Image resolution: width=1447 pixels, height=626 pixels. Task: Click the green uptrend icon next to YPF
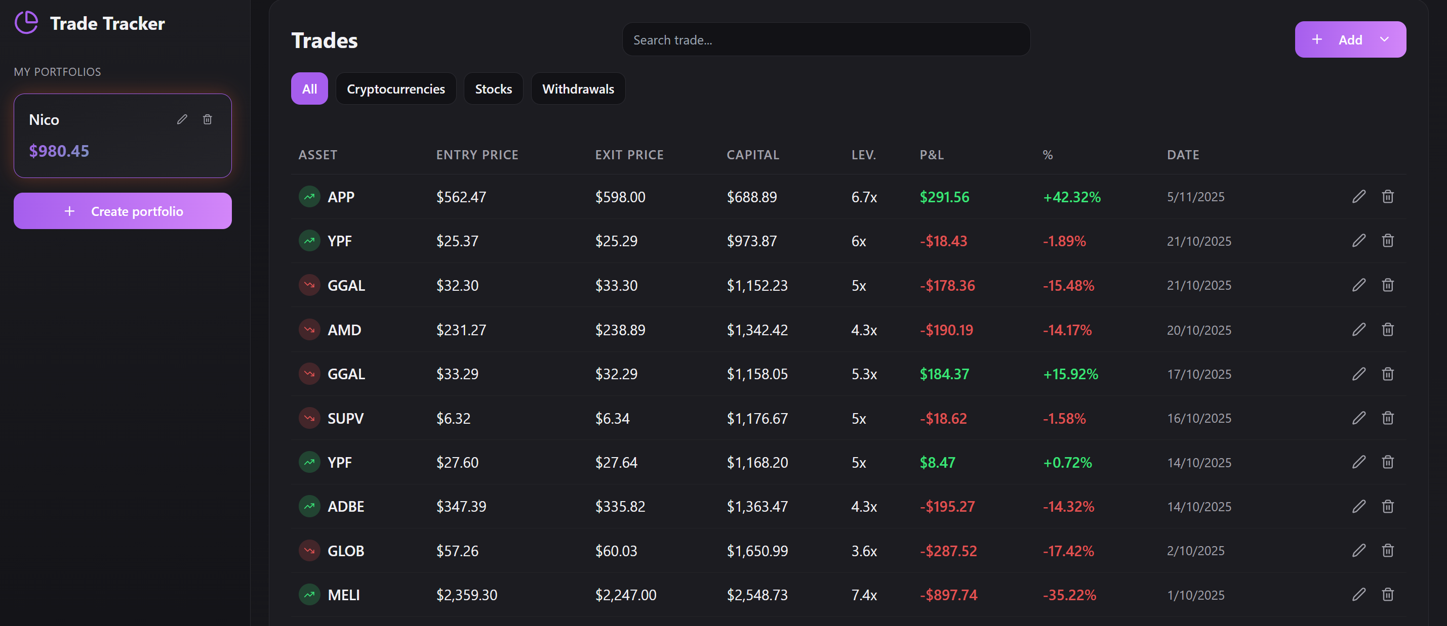(308, 241)
